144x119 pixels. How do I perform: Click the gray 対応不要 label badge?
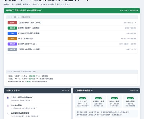(x=12, y=49)
